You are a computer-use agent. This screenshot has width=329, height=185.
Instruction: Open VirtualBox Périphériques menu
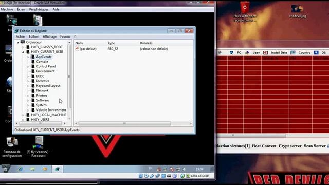click(x=39, y=9)
